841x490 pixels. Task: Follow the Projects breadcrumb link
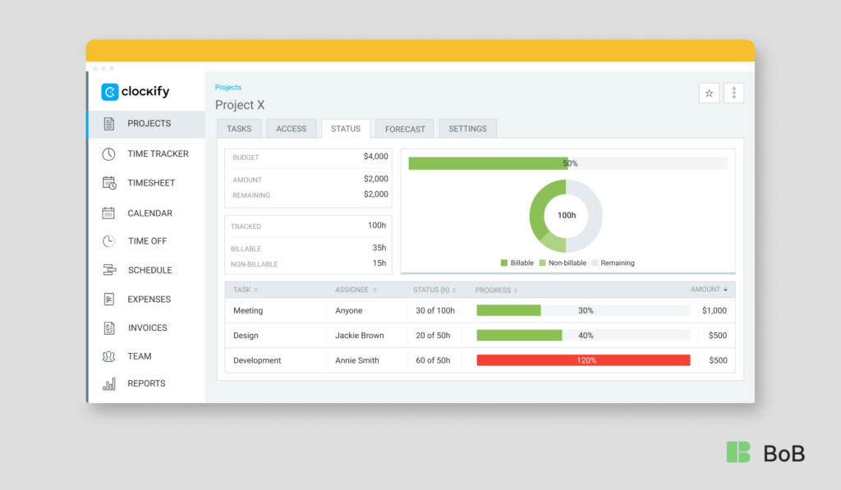(x=227, y=87)
